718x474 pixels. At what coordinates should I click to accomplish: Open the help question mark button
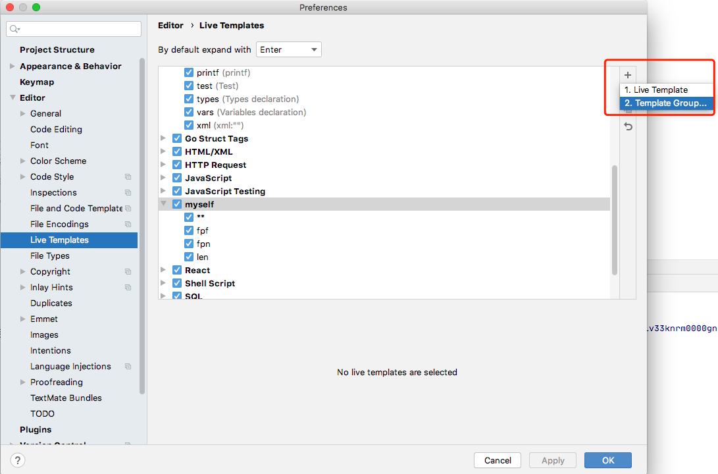point(17,460)
